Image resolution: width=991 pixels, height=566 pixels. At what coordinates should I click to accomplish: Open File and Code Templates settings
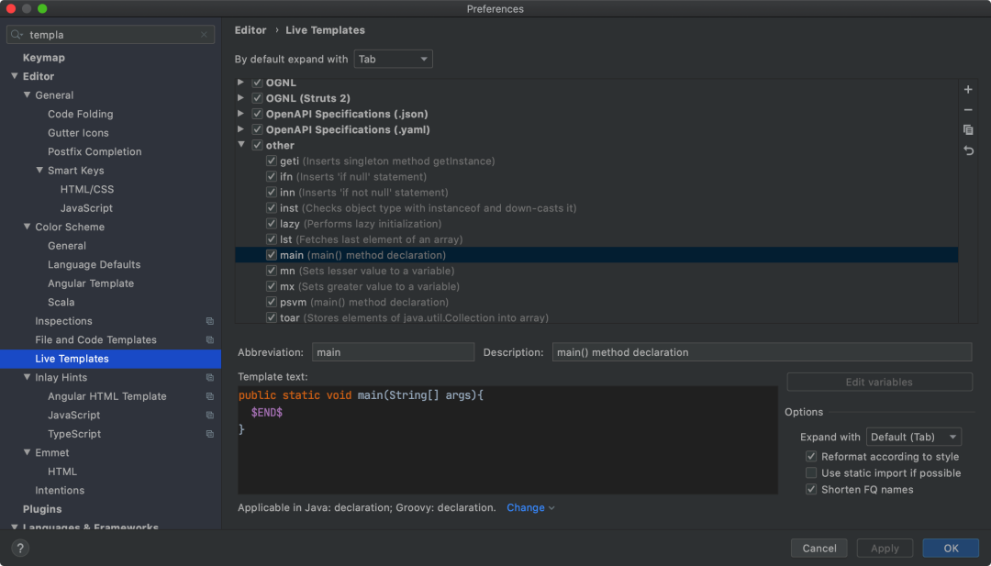(95, 340)
